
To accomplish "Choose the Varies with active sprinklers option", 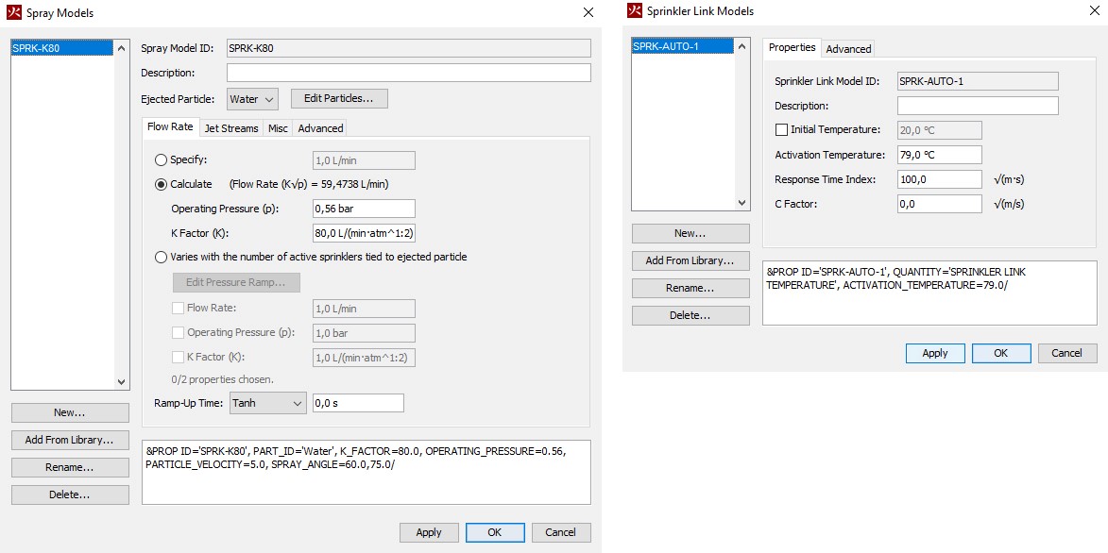I will pyautogui.click(x=162, y=257).
